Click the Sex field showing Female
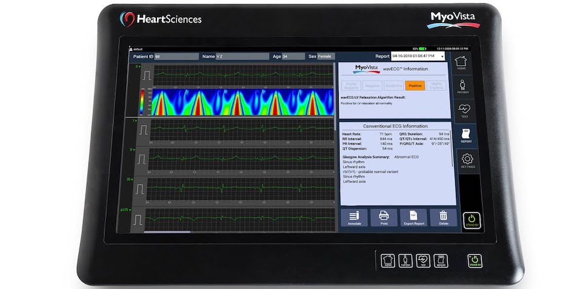Viewport: 588px width, 289px height. (326, 56)
